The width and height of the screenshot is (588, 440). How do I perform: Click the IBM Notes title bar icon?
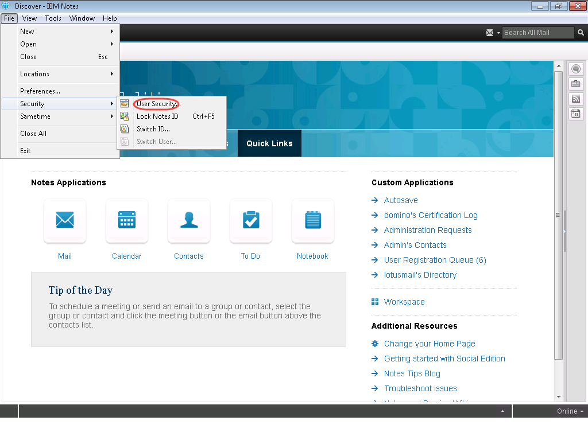6,6
